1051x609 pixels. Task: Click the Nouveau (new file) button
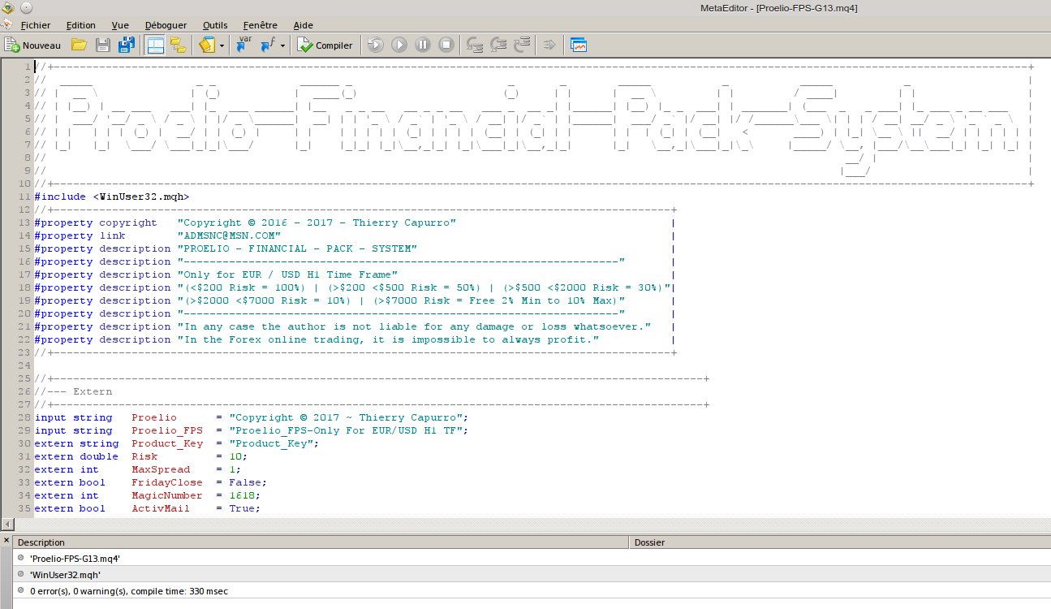(33, 45)
